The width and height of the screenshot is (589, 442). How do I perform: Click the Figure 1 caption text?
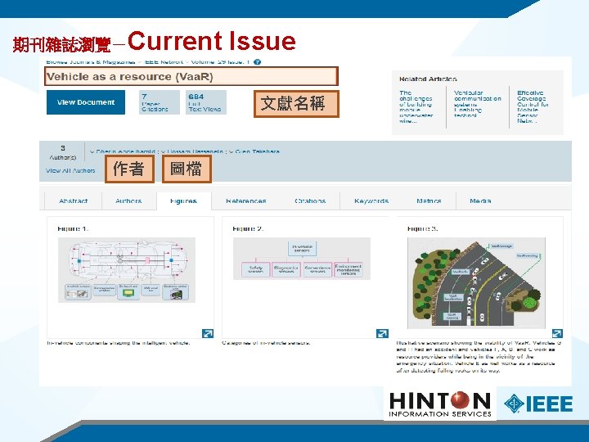coord(119,343)
